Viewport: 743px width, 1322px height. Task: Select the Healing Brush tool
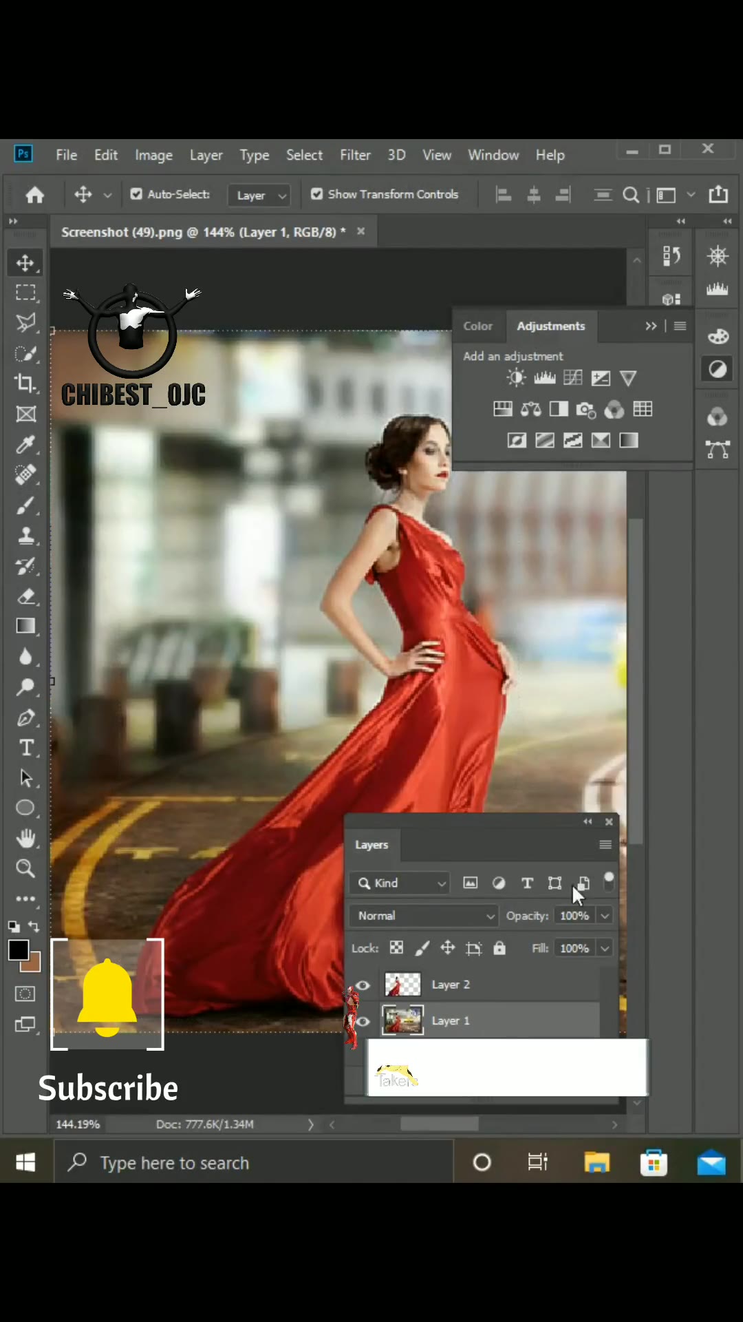[x=25, y=474]
